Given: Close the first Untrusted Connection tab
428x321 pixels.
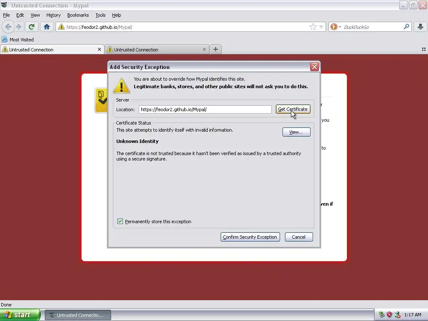Looking at the screenshot, I should click(99, 49).
